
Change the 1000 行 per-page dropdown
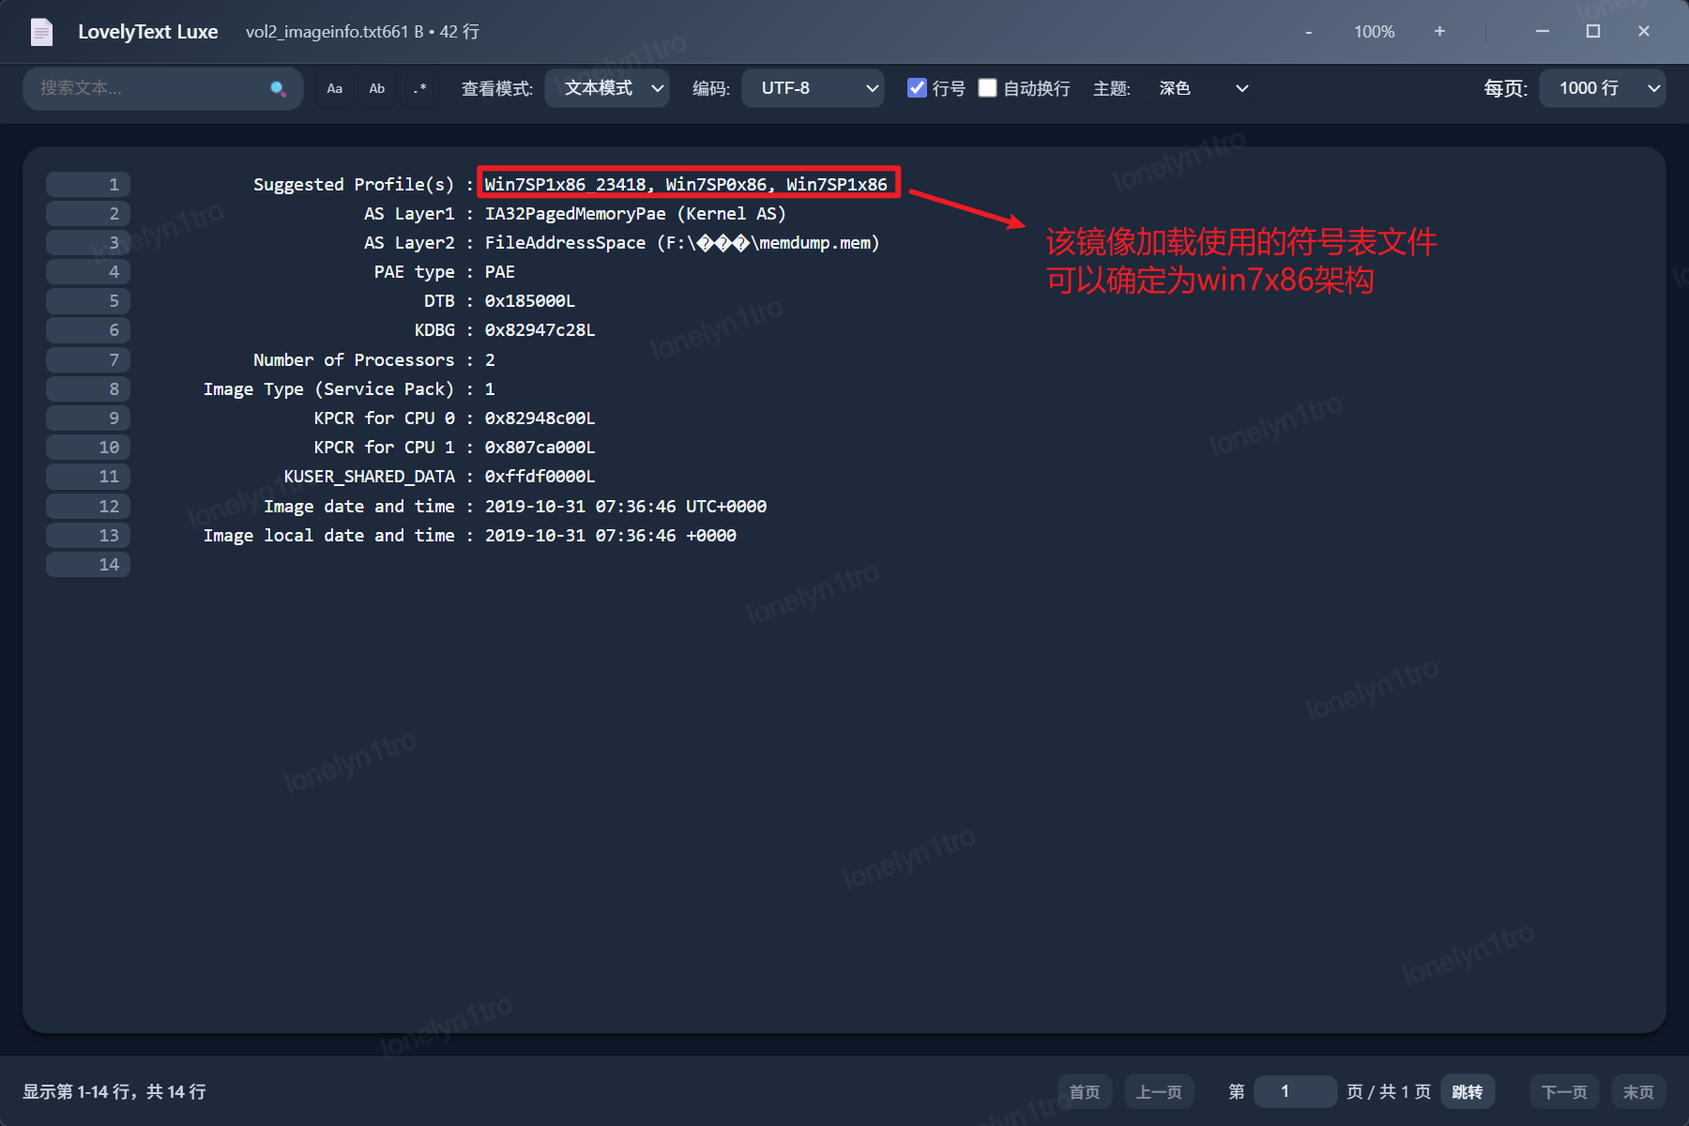pos(1602,88)
